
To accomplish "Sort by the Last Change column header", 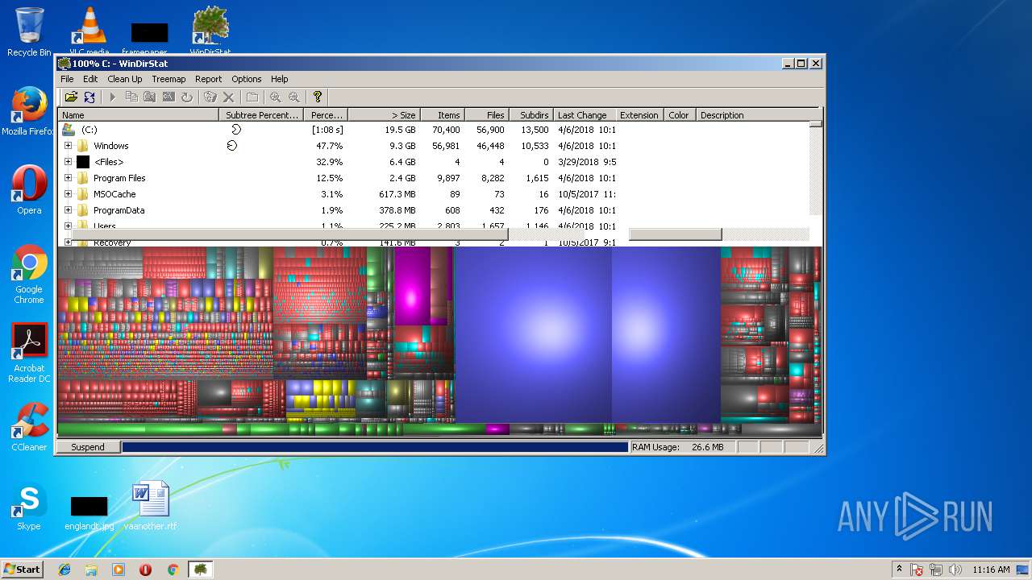I will point(585,115).
